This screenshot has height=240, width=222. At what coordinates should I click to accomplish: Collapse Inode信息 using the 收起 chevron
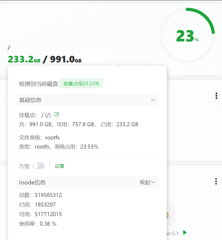pos(153,182)
